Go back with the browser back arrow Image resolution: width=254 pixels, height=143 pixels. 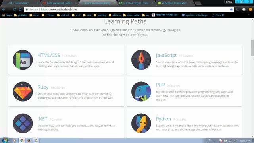pos(4,10)
